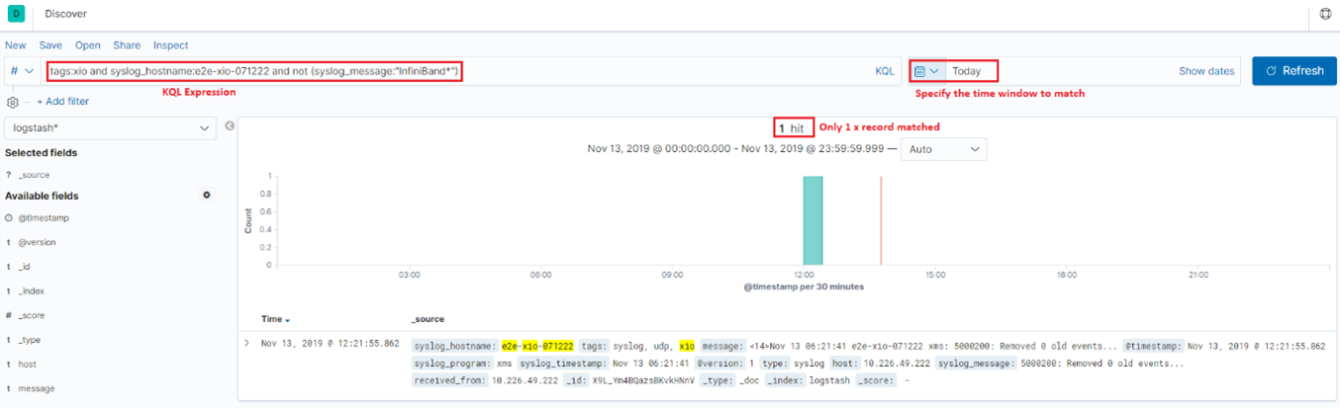
Task: Click the received_from field label
Action: click(449, 379)
